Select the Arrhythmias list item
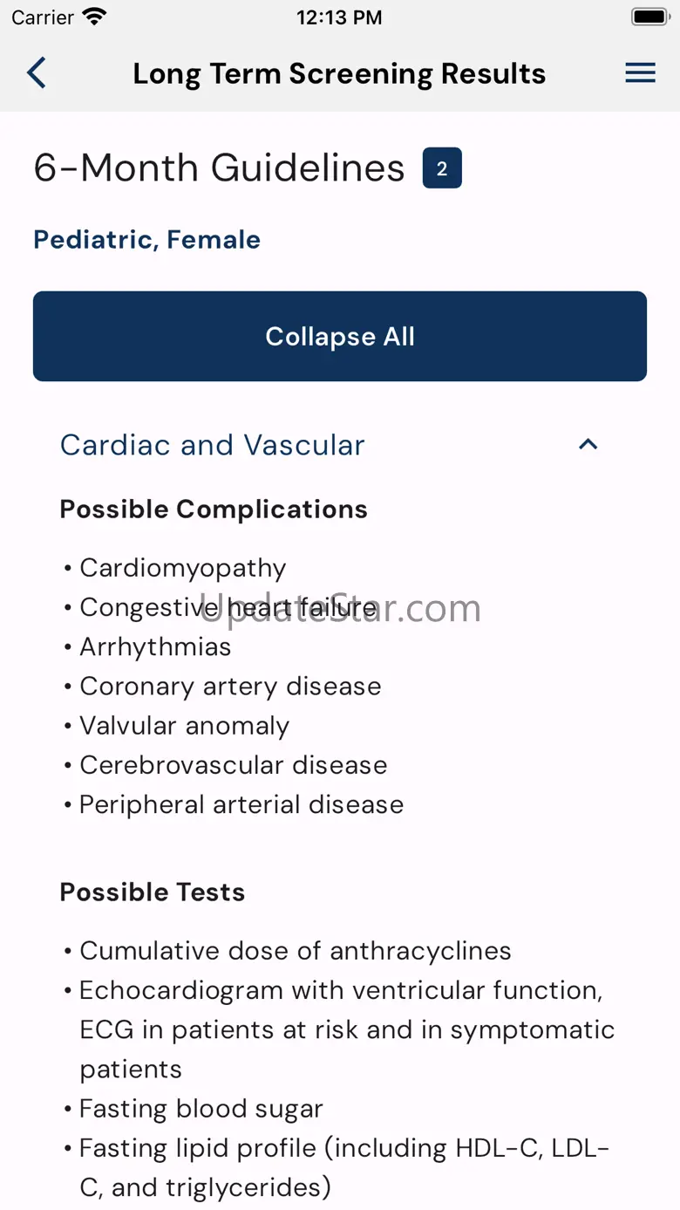The height and width of the screenshot is (1210, 680). click(x=155, y=646)
